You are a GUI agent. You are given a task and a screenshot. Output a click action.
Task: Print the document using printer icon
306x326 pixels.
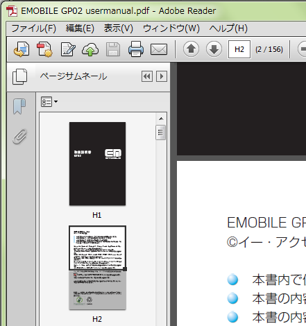coord(136,49)
